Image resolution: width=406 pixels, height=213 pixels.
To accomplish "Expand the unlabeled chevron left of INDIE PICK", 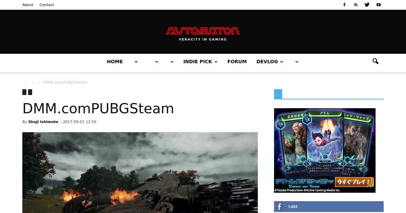I will (x=172, y=62).
